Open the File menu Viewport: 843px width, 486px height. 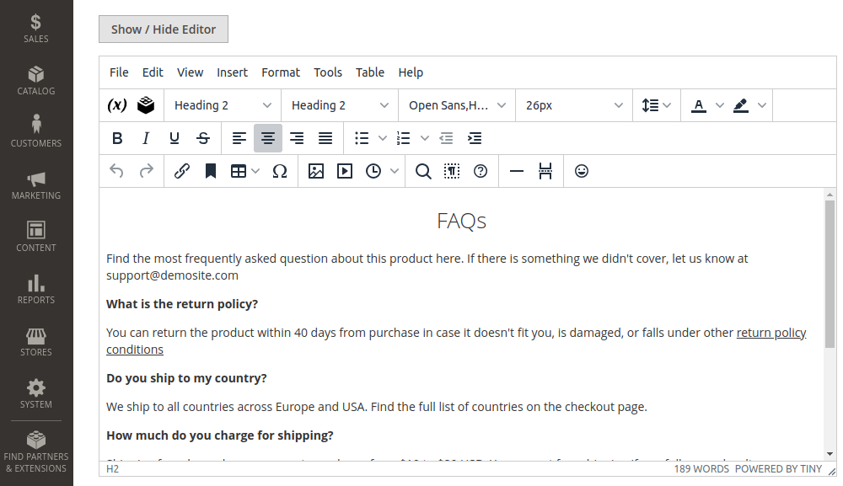pos(119,72)
